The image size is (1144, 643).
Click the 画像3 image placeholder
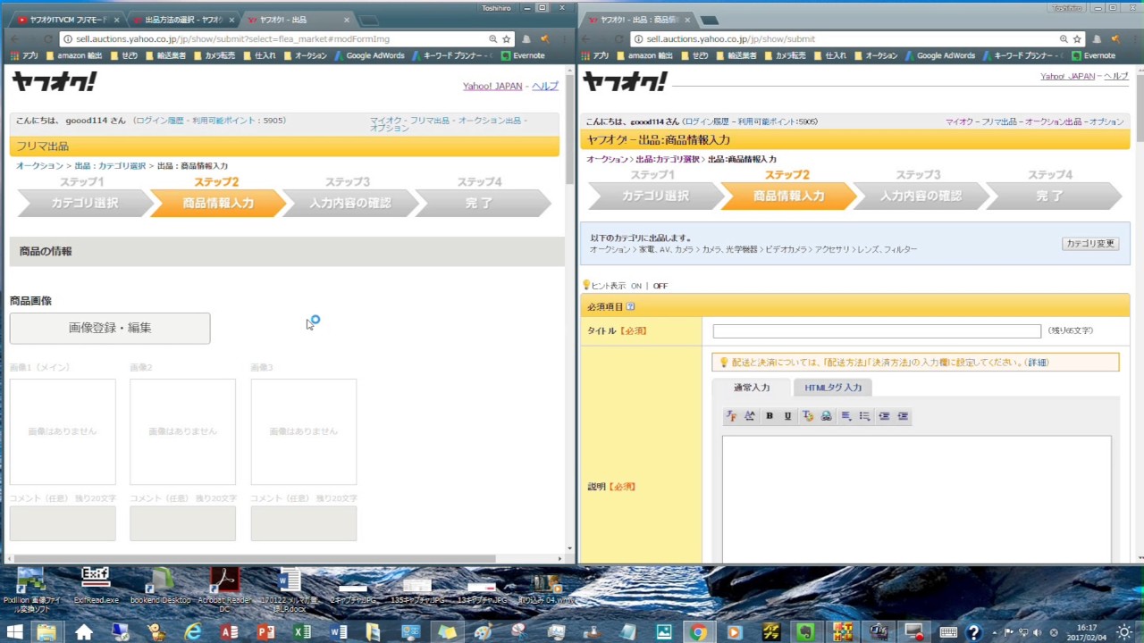click(303, 431)
